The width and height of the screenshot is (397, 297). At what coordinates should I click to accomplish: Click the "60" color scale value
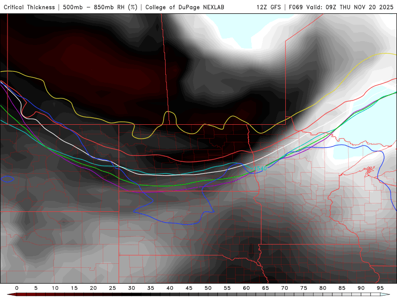pos(246,288)
